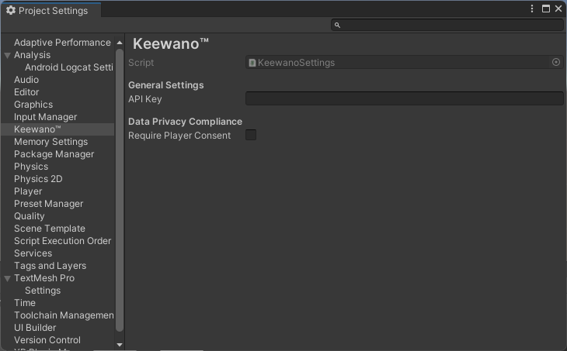Viewport: 567px width, 351px height.
Task: Click the KeewanoSettings script file icon
Action: 252,63
